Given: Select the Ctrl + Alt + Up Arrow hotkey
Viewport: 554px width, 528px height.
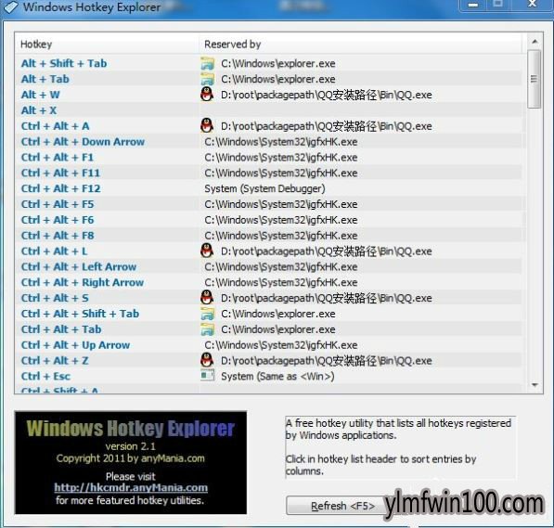Looking at the screenshot, I should point(75,345).
